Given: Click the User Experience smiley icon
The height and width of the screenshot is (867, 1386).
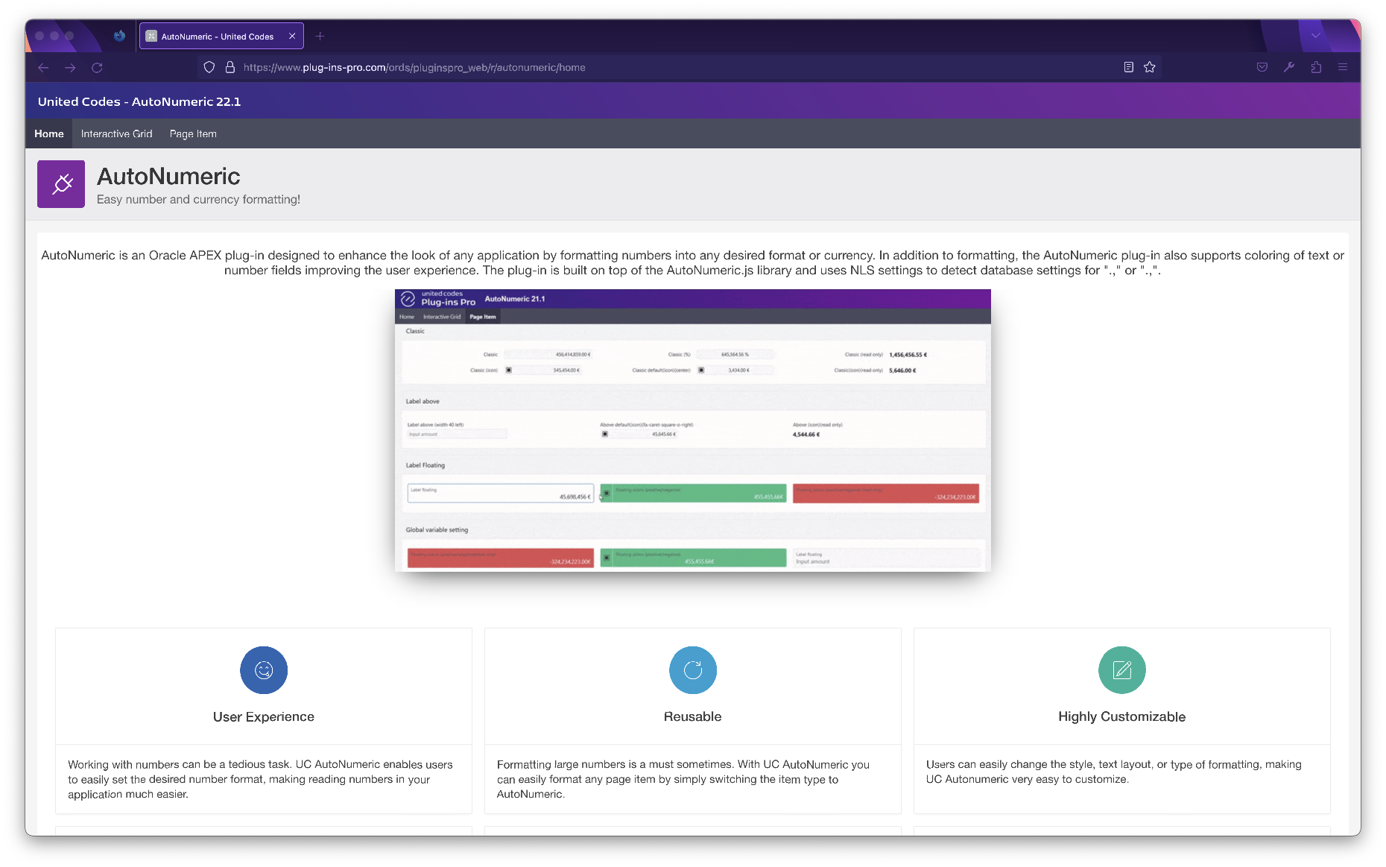Looking at the screenshot, I should tap(264, 670).
